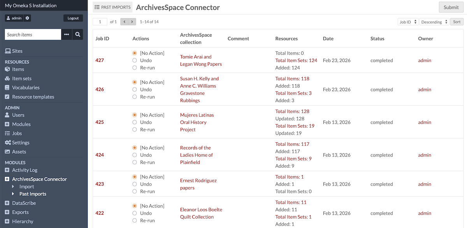Open Activity Log module

[x=25, y=170]
